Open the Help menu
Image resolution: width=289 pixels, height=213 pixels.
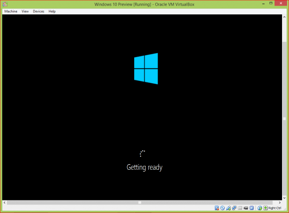[x=52, y=12]
